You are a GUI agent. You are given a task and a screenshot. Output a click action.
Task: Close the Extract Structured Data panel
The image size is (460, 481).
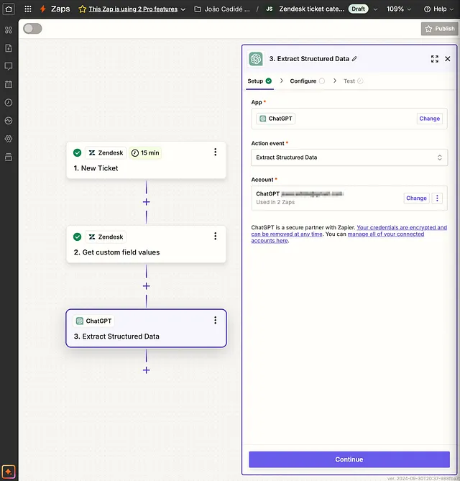tap(448, 59)
